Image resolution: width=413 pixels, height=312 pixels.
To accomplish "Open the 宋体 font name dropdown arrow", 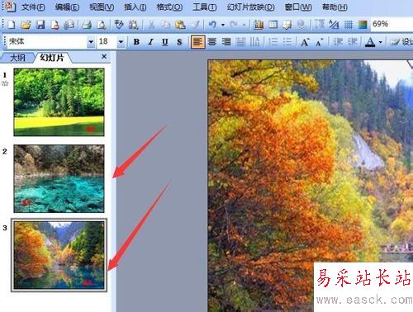I will click(x=91, y=42).
